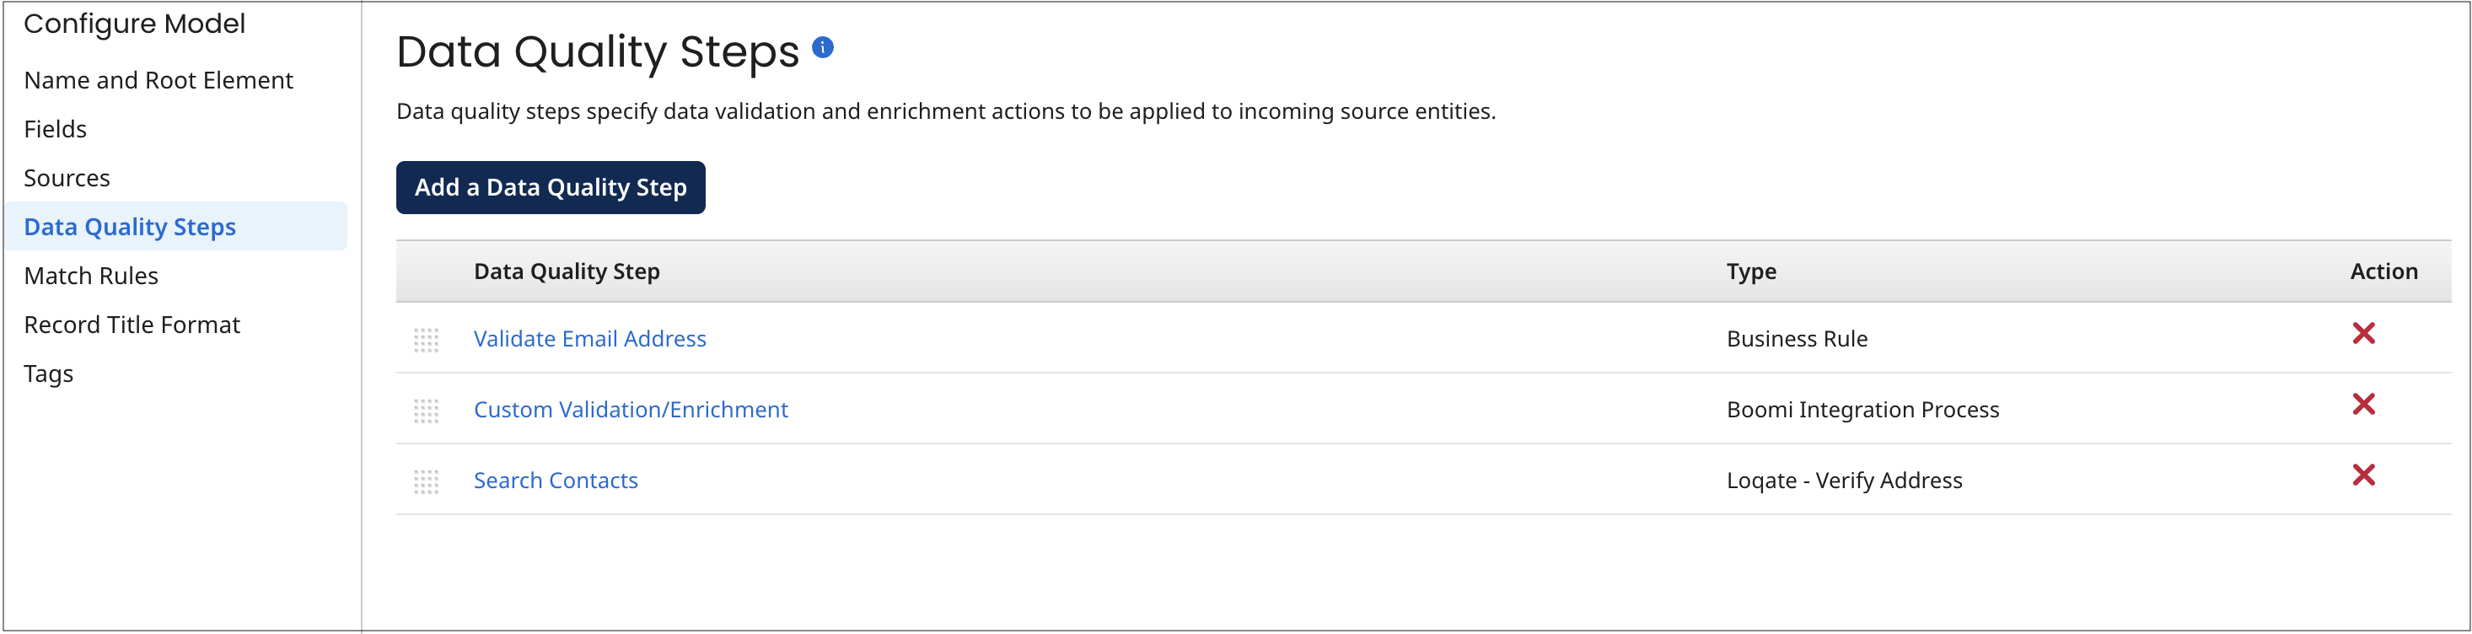Viewport: 2472px width, 634px height.
Task: Open the Validate Email Address step
Action: pos(589,339)
